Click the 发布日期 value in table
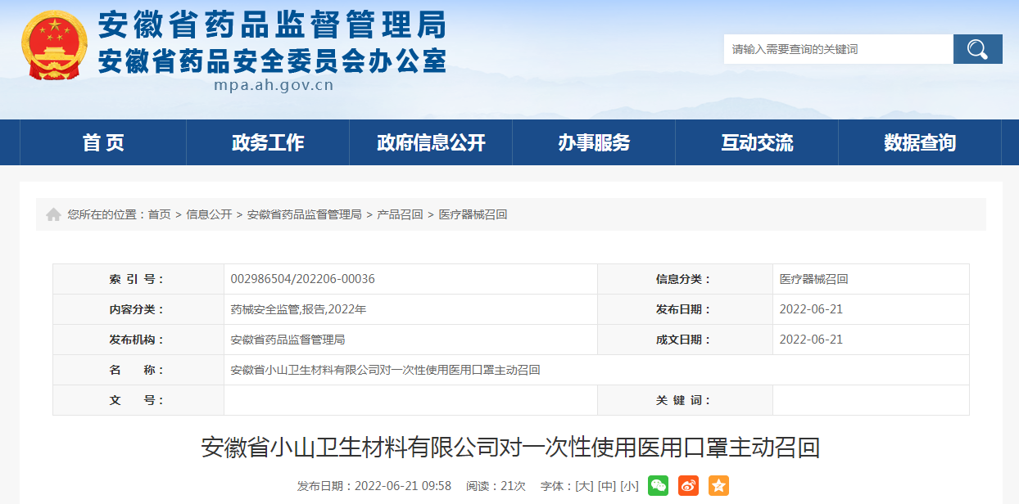The width and height of the screenshot is (1019, 504). 811,309
